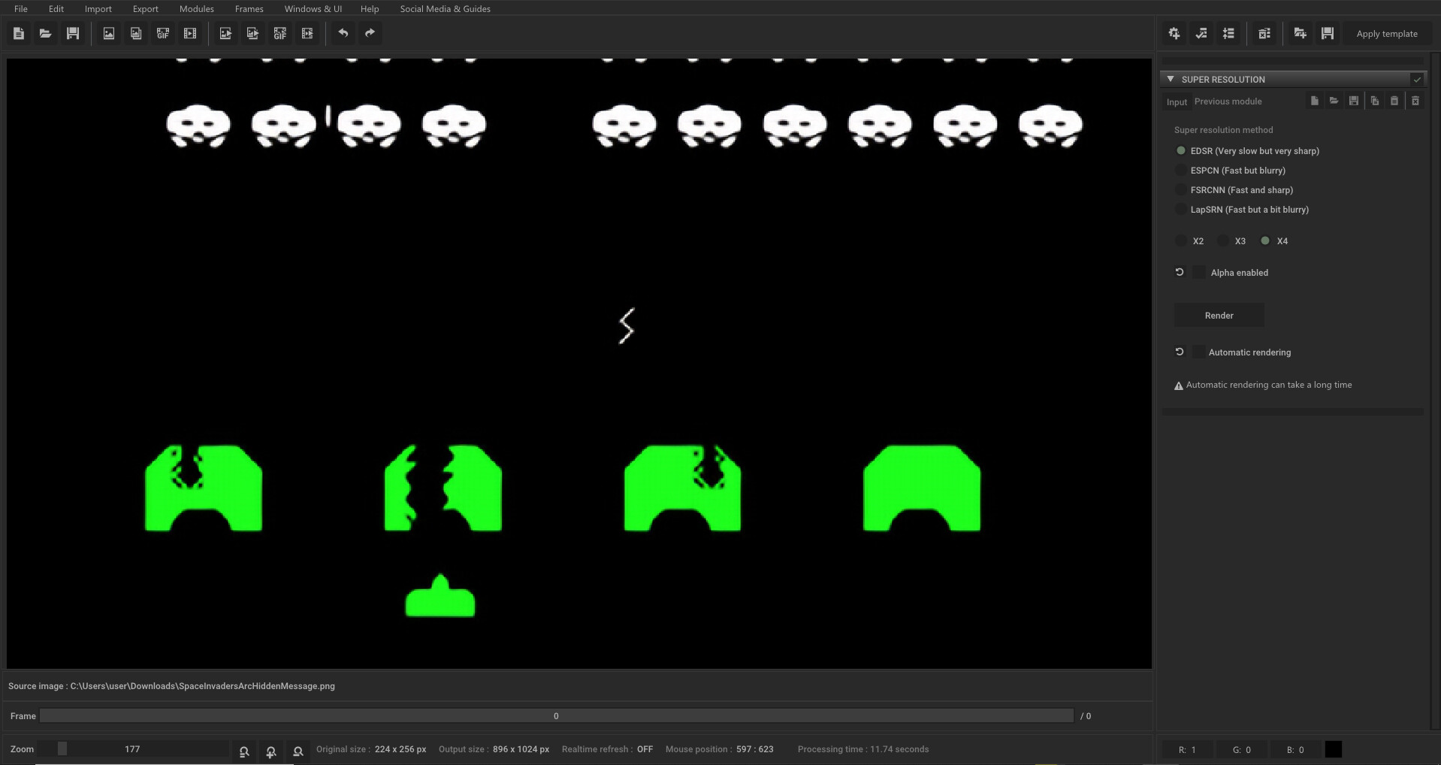The width and height of the screenshot is (1441, 765).
Task: Collapse the SUPER RESOLUTION panel header triangle
Action: (1170, 79)
